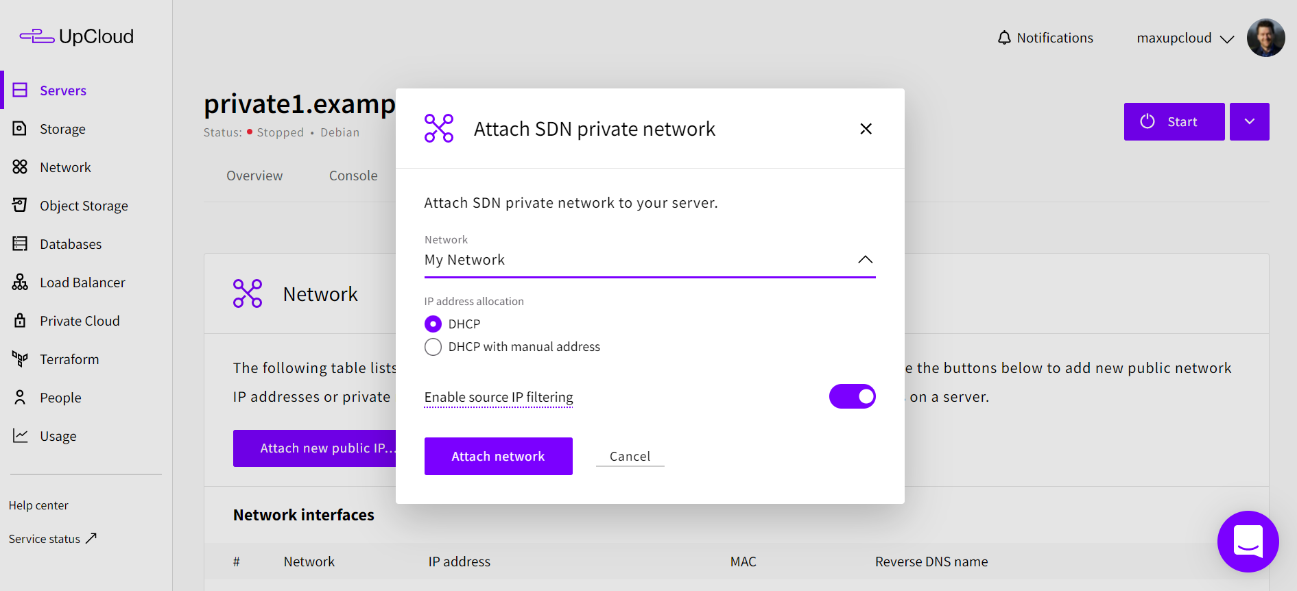This screenshot has width=1297, height=591.
Task: Click the People person icon
Action: [20, 397]
